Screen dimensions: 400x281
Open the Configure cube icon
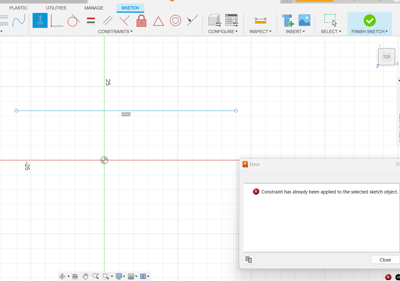(x=215, y=20)
